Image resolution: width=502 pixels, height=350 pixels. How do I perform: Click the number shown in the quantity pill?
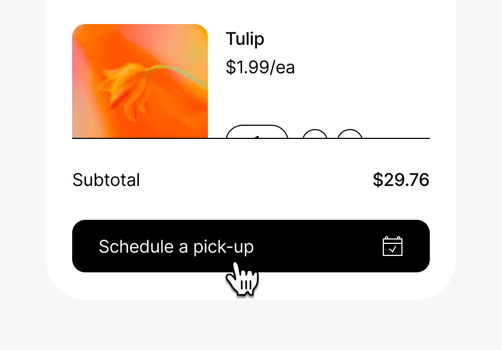[256, 137]
